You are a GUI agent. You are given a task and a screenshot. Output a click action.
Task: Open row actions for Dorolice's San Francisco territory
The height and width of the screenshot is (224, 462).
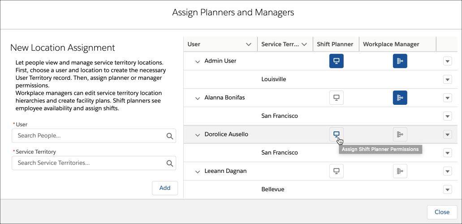(x=447, y=153)
